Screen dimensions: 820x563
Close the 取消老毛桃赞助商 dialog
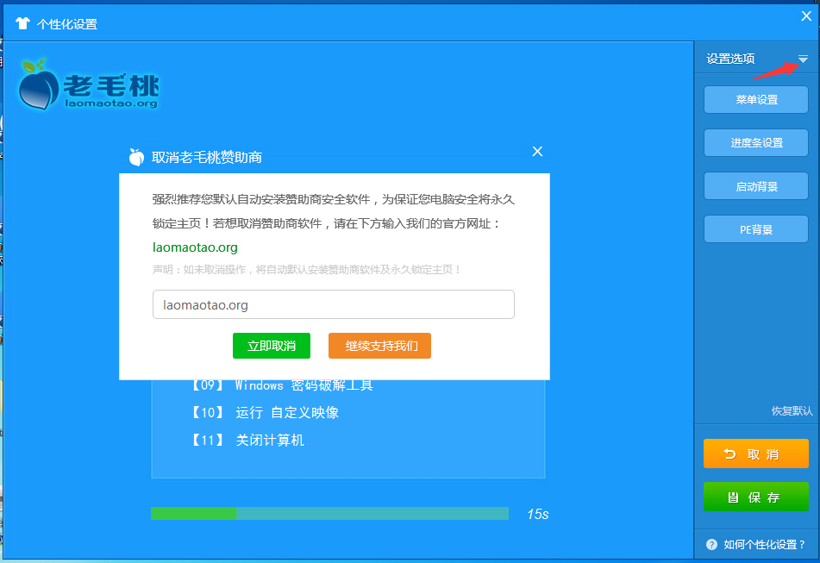pyautogui.click(x=537, y=152)
